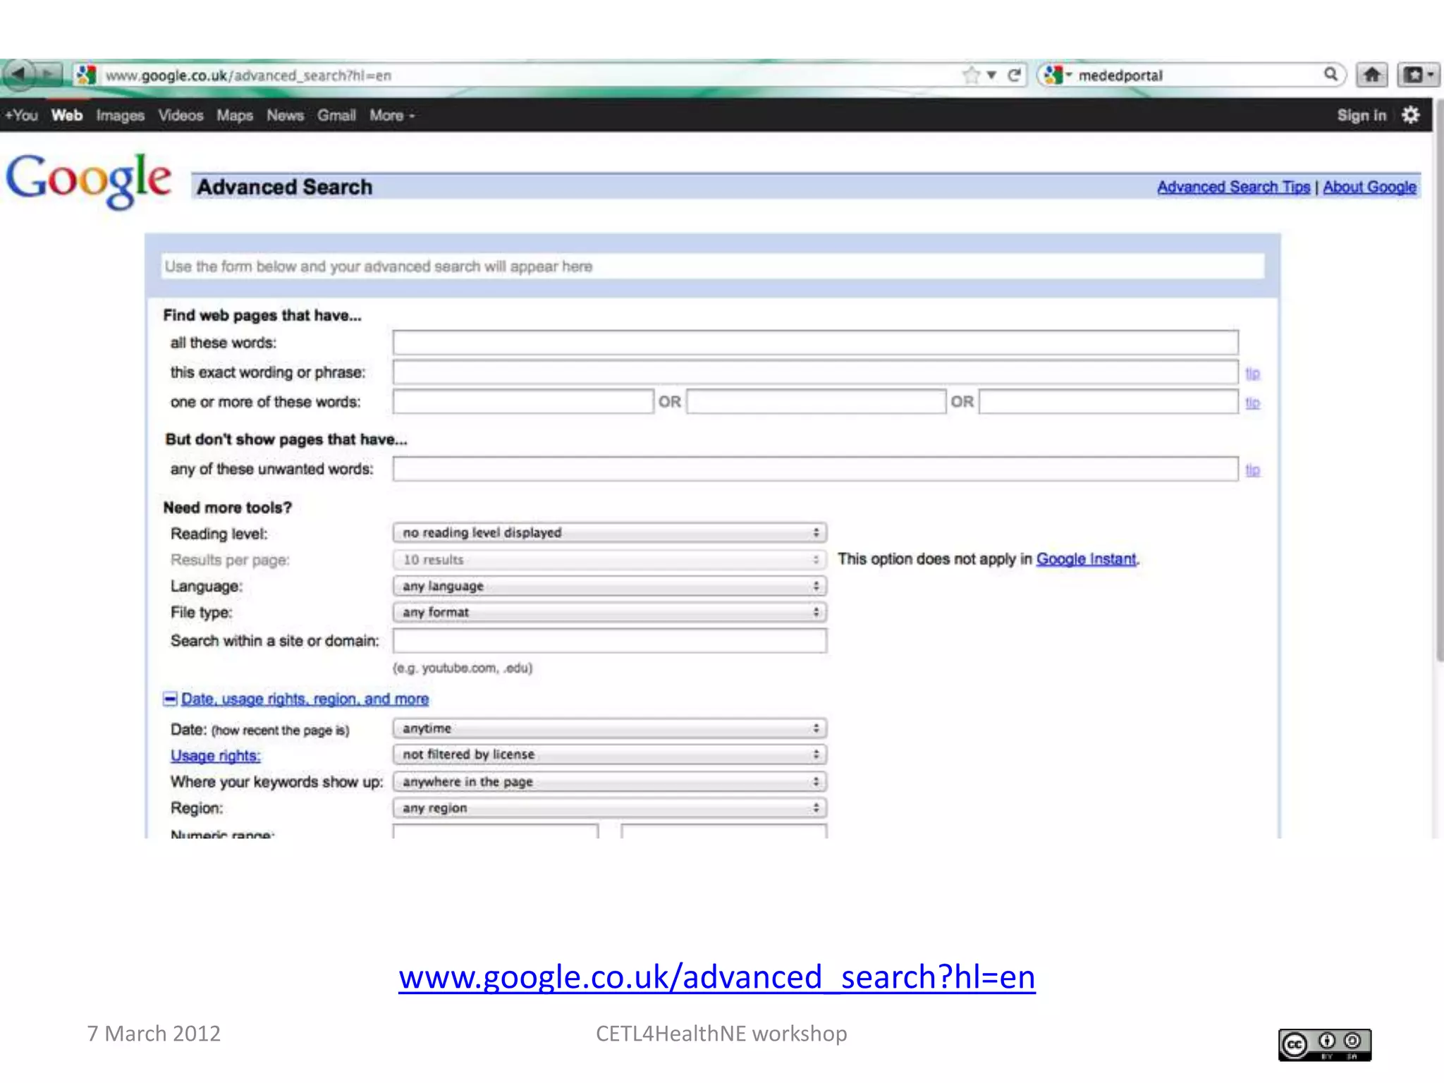Open About Google link
1444x1083 pixels.
[1369, 187]
